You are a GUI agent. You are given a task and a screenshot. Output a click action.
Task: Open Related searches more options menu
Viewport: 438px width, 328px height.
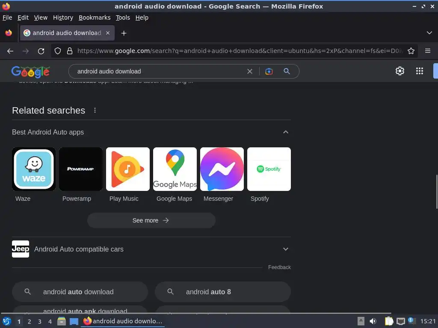[95, 111]
